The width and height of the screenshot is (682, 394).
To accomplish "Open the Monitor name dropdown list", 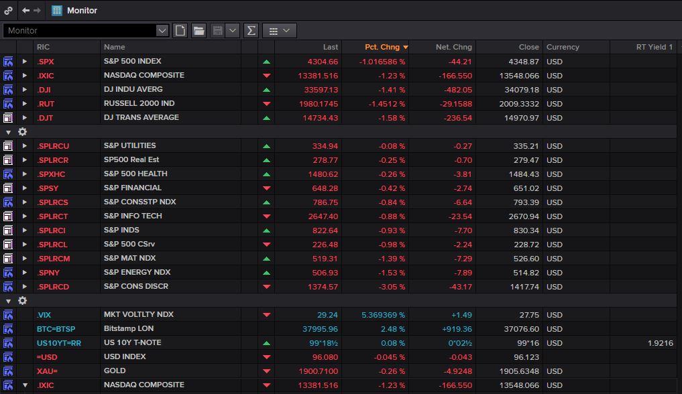I will coord(162,30).
